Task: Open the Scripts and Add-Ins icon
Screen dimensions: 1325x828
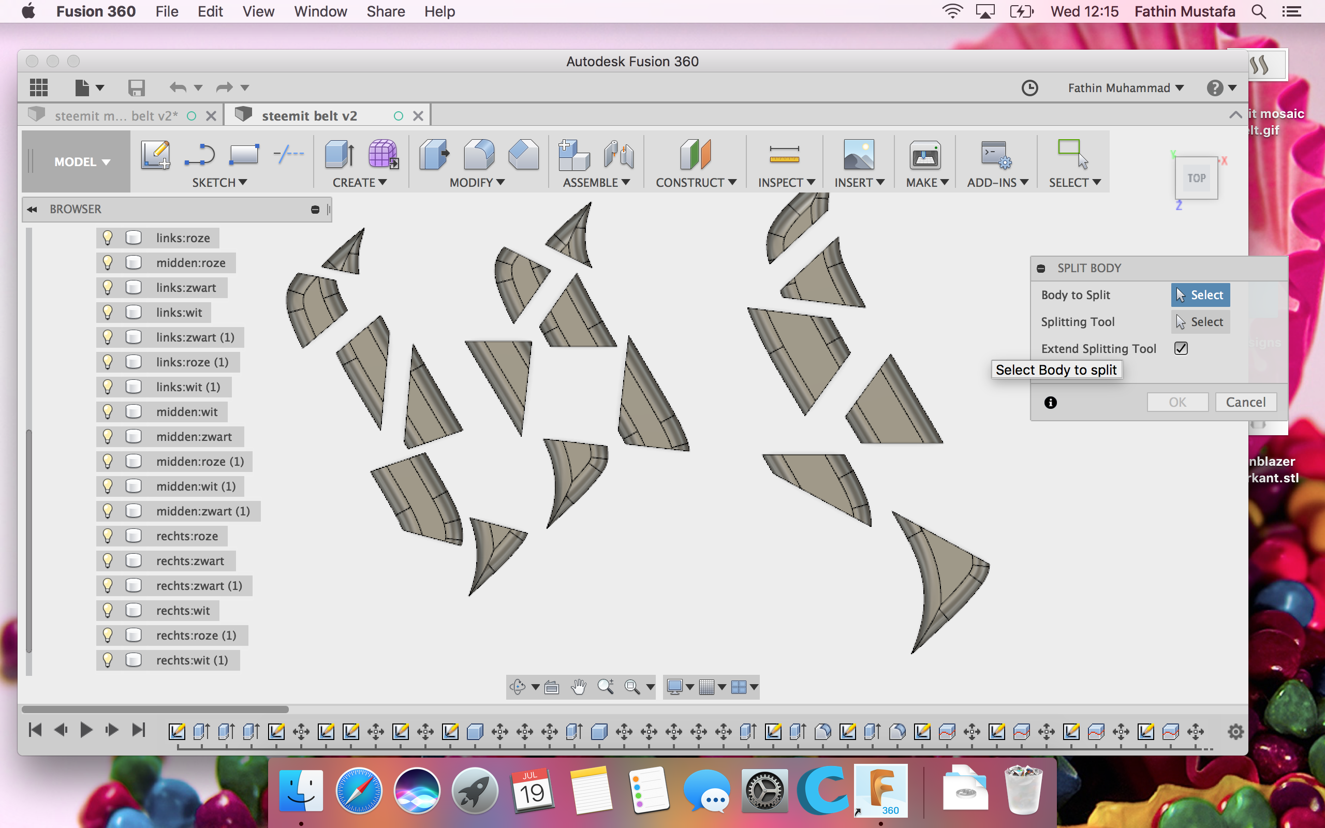Action: coord(996,154)
